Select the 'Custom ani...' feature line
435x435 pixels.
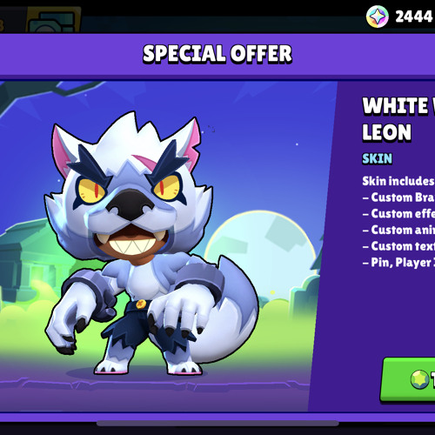398,230
